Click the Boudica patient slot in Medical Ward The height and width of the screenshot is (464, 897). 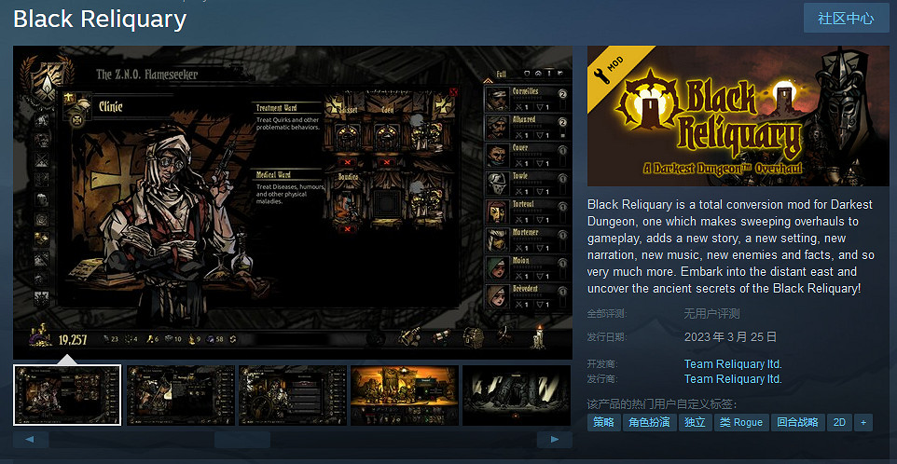(x=345, y=201)
